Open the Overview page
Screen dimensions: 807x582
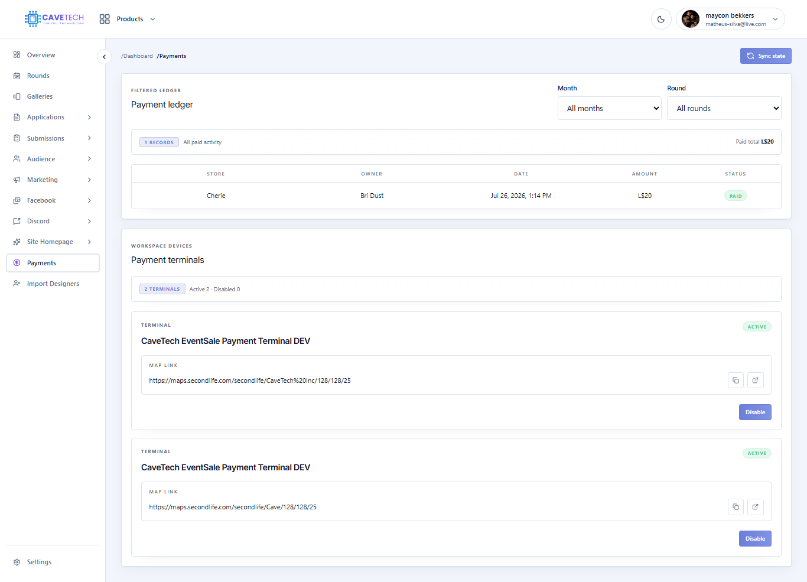tap(53, 55)
